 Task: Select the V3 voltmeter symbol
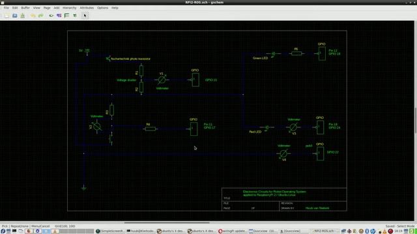click(x=293, y=127)
